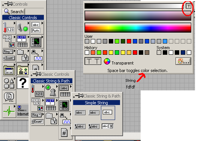Choose highlighted white abc Simple String
This screenshot has width=210, height=141.
click(x=108, y=112)
